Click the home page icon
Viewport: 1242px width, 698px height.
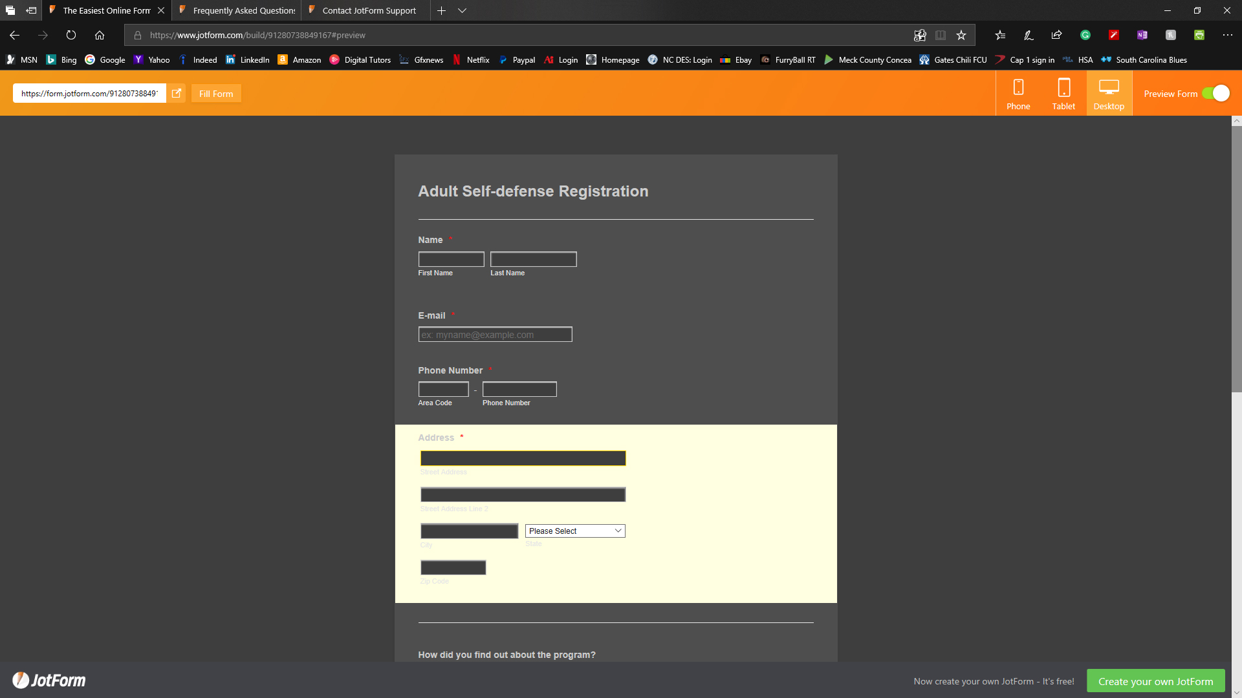tap(100, 35)
